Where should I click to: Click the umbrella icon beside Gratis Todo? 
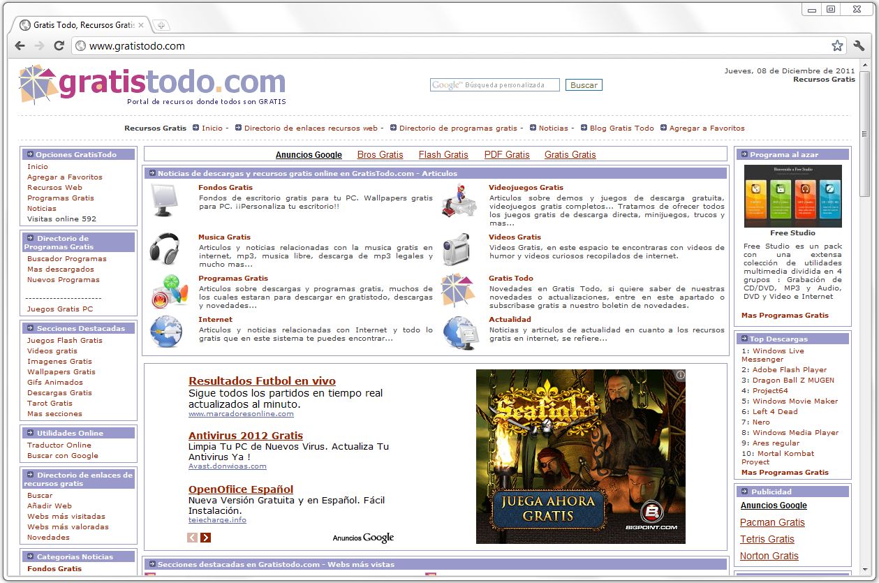click(x=457, y=290)
